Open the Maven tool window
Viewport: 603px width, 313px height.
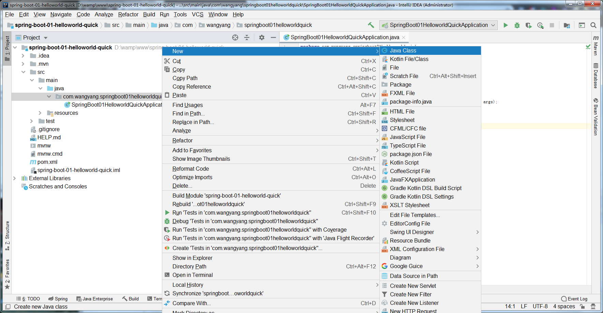click(596, 45)
